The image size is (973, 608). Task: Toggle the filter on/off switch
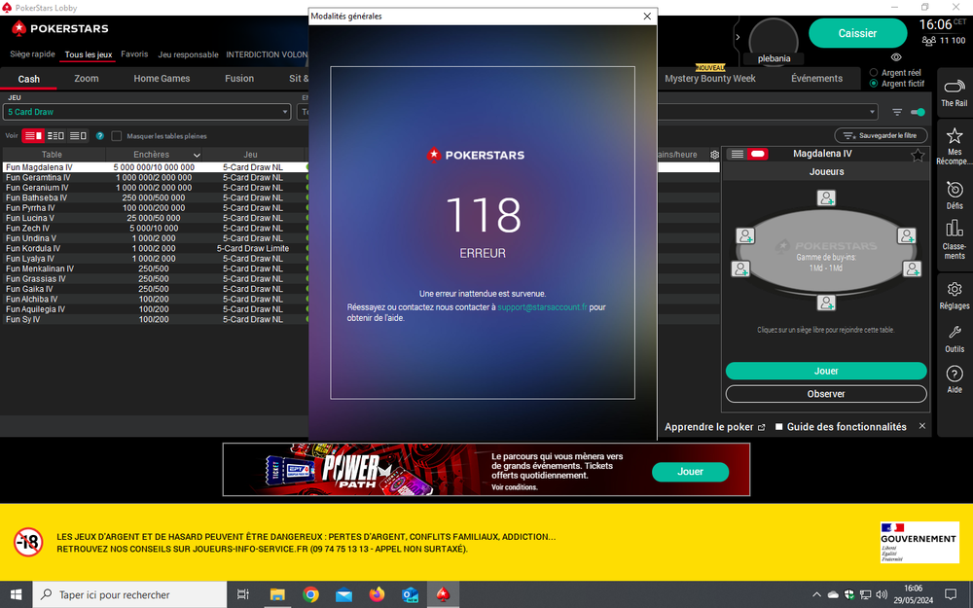coord(918,112)
